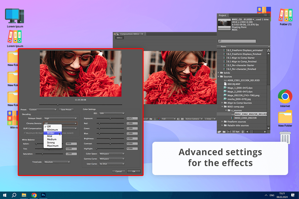Open the notification center icon
The image size is (299, 199).
(x=293, y=195)
